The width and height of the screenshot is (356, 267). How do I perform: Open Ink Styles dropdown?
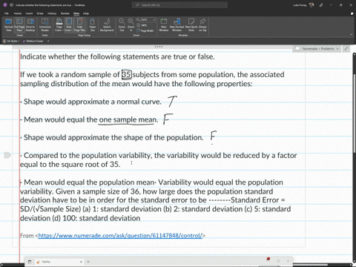[x=12, y=41]
